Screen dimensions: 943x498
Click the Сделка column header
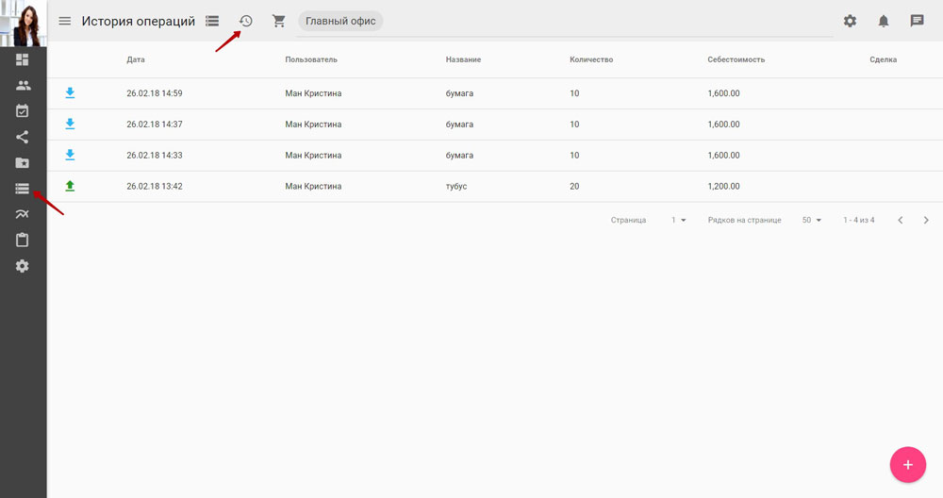[883, 59]
